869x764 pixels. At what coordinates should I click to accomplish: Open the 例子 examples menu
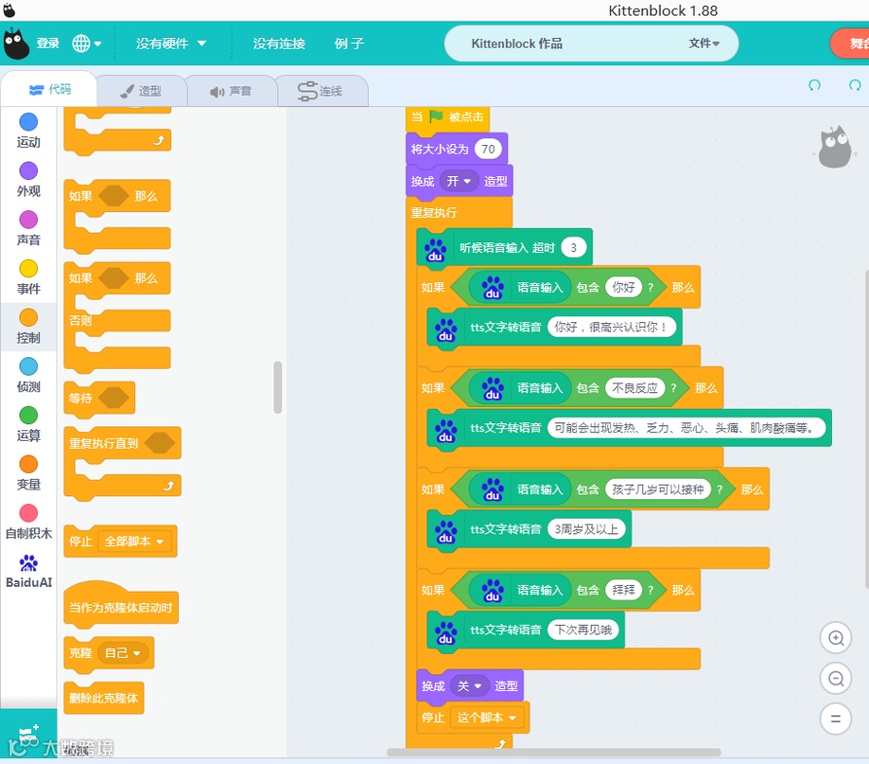(349, 43)
